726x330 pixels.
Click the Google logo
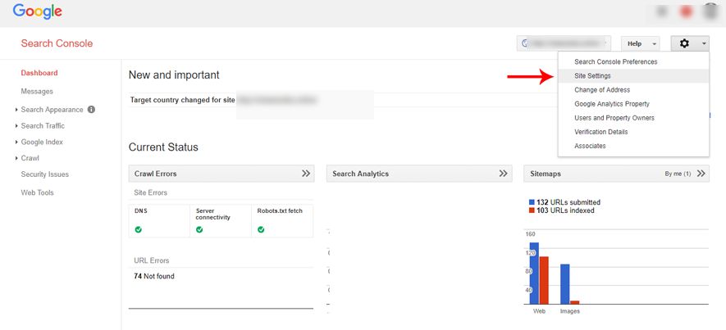click(x=38, y=11)
